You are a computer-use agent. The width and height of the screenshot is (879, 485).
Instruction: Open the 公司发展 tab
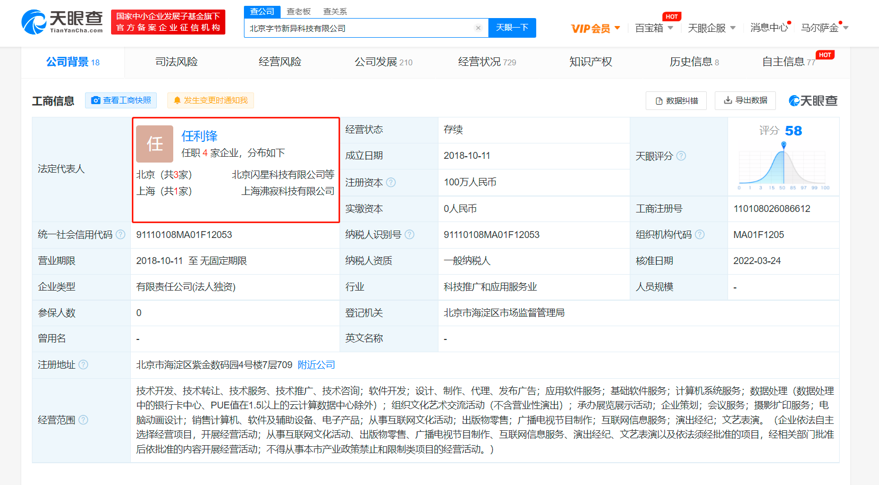coord(383,62)
